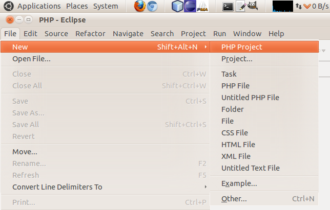The width and height of the screenshot is (330, 210).
Task: Click the network speed arrows indicator
Action: coord(298,6)
